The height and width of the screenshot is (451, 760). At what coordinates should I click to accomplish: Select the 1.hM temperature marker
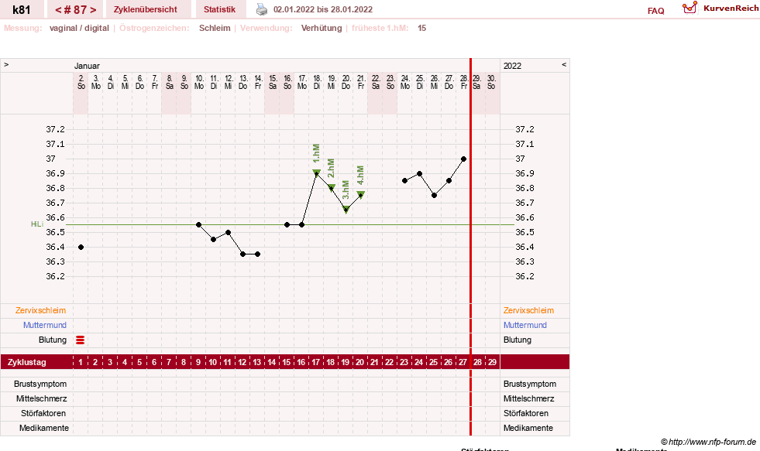[317, 173]
